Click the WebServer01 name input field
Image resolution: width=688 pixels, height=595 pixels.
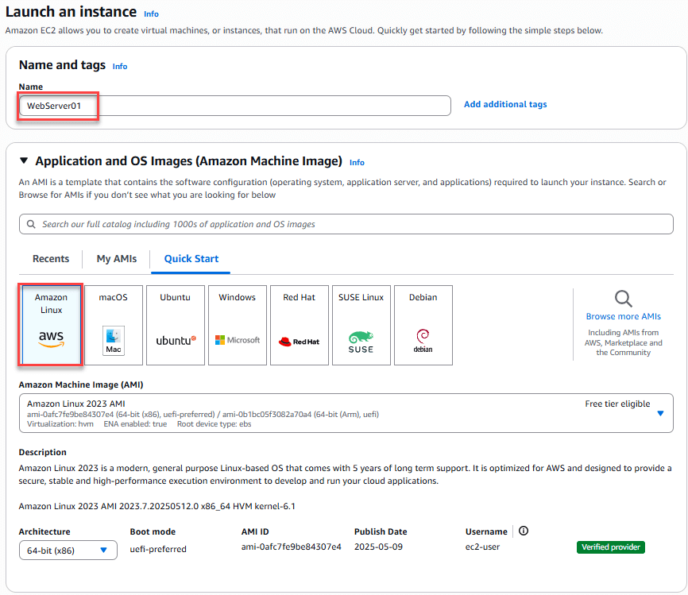(x=234, y=105)
